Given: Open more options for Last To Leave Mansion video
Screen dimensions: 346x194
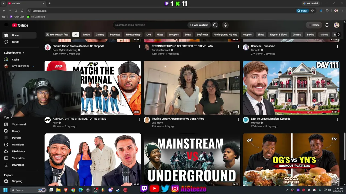Looking at the screenshot, I should [x=337, y=119].
